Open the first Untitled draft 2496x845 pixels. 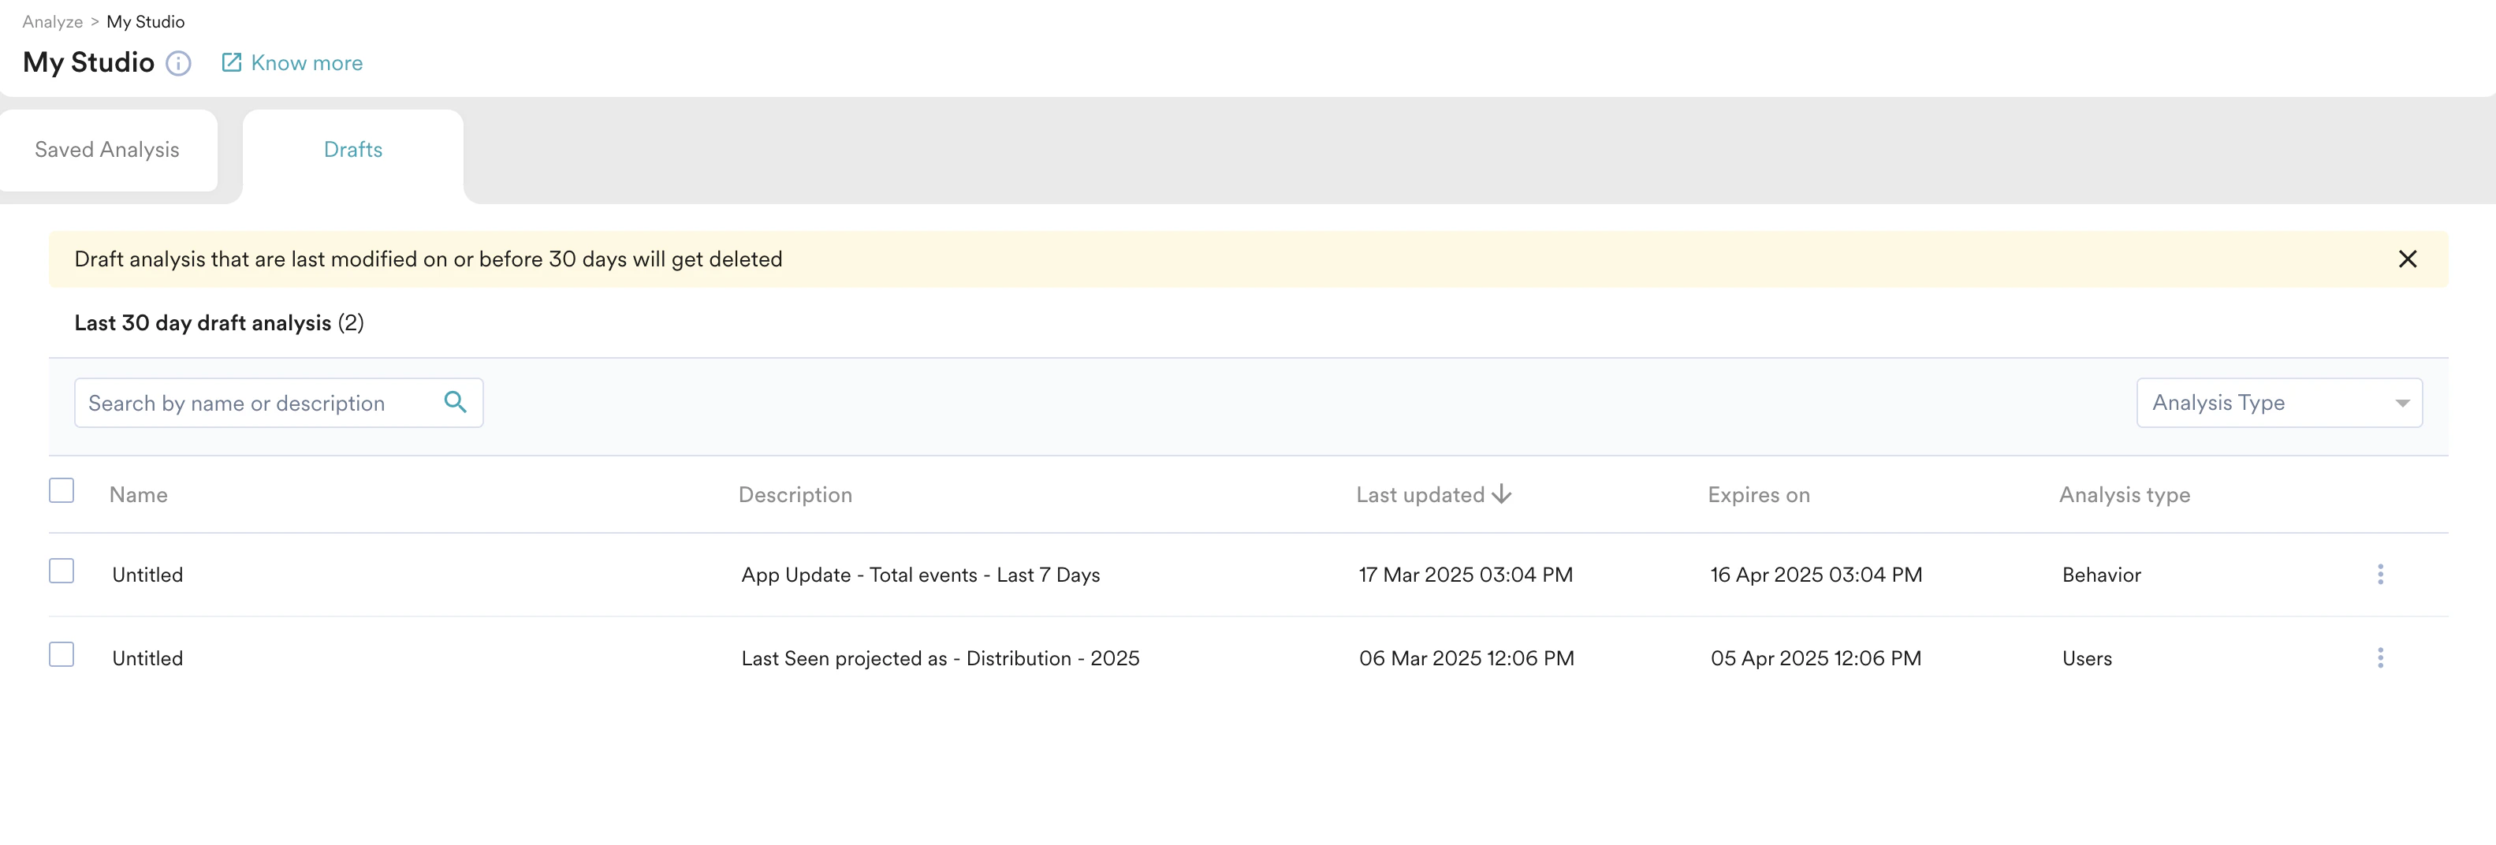coord(147,574)
